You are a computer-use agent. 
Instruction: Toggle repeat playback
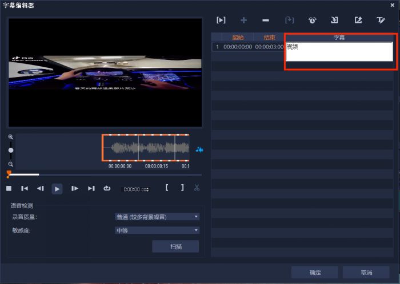coord(107,188)
